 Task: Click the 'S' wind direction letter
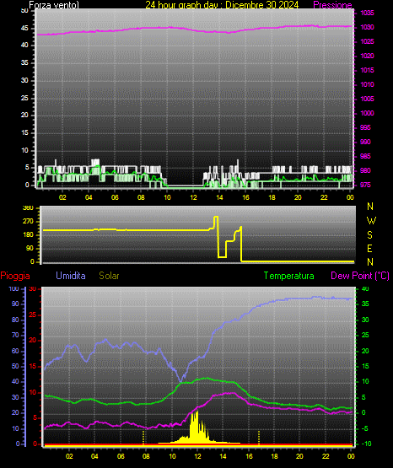(x=369, y=235)
